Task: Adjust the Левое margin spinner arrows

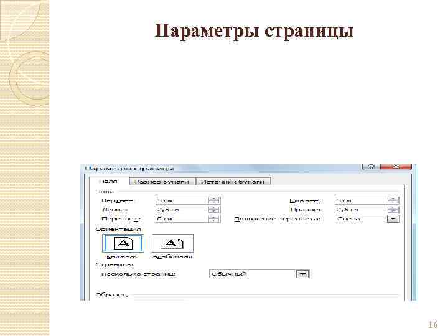Action: point(213,210)
